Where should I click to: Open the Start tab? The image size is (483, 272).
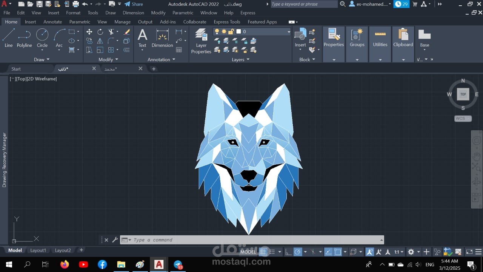(x=16, y=69)
